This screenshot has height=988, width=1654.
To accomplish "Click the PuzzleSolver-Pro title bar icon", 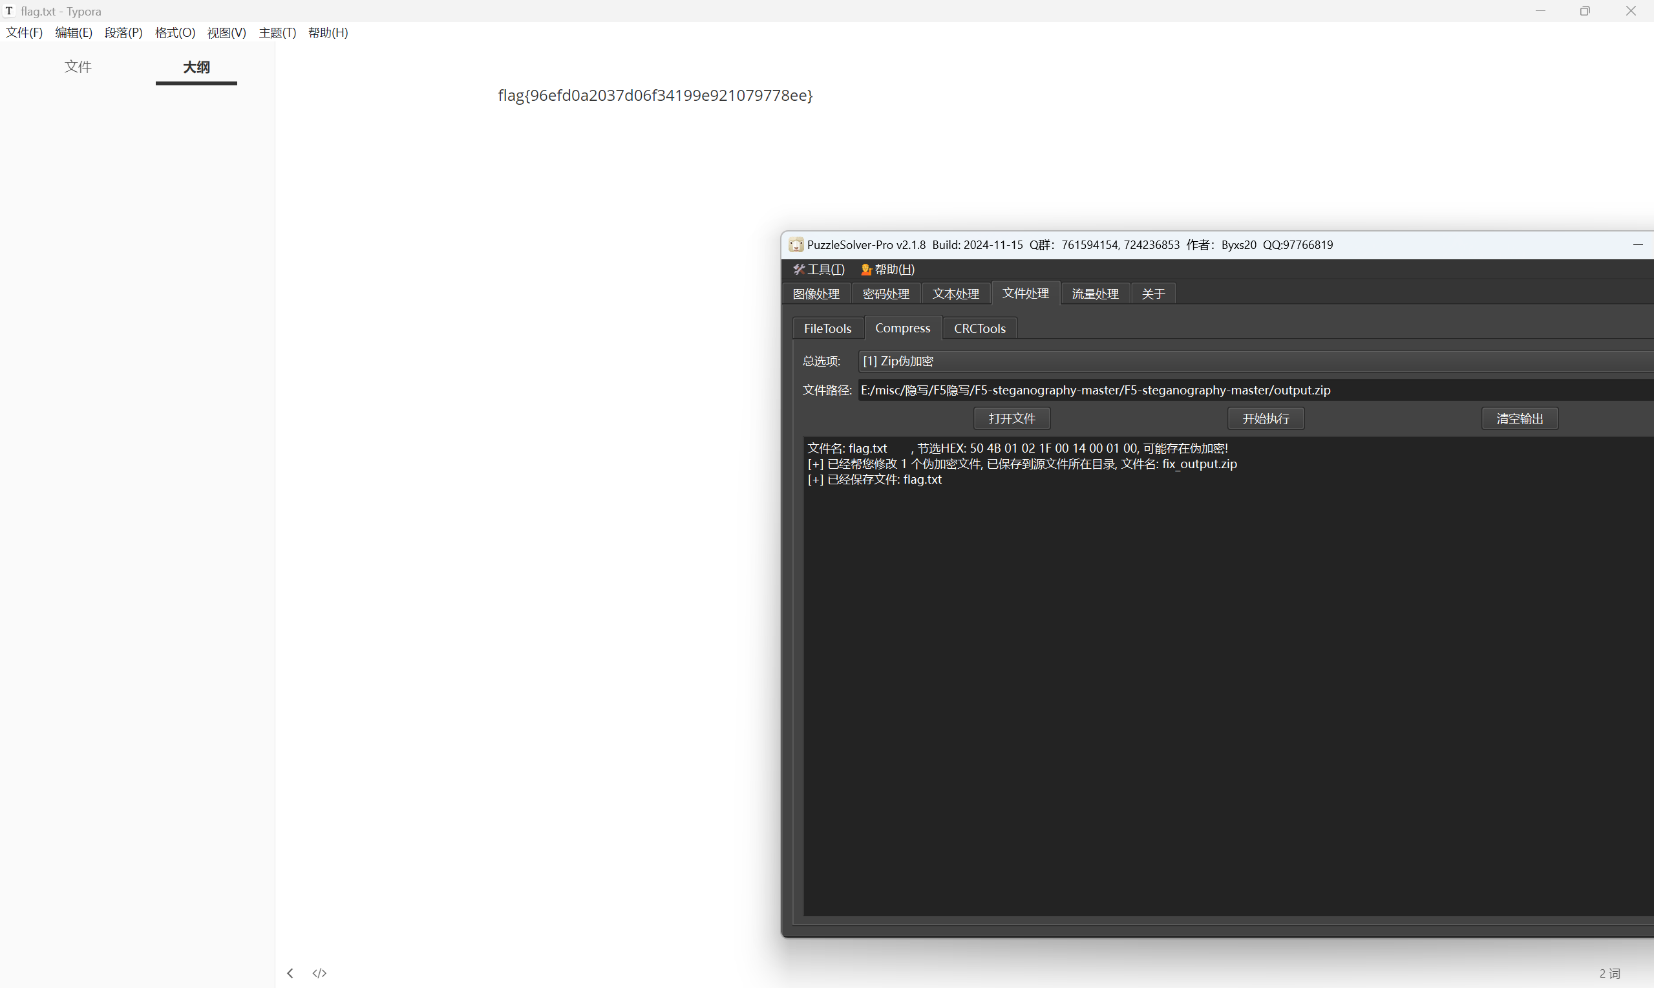I will tap(796, 245).
